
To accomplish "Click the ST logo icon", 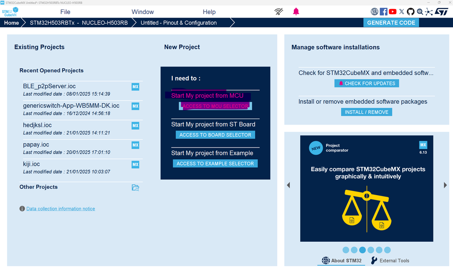I will click(x=442, y=11).
